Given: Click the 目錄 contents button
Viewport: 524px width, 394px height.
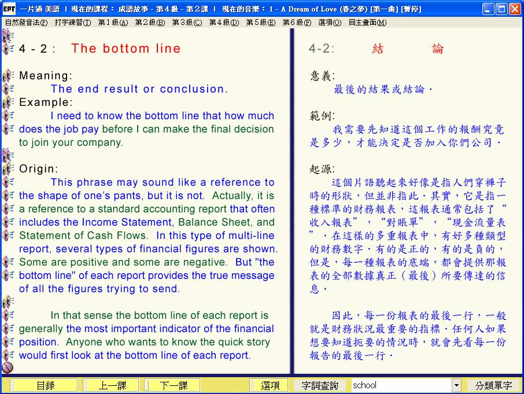Looking at the screenshot, I should click(45, 385).
